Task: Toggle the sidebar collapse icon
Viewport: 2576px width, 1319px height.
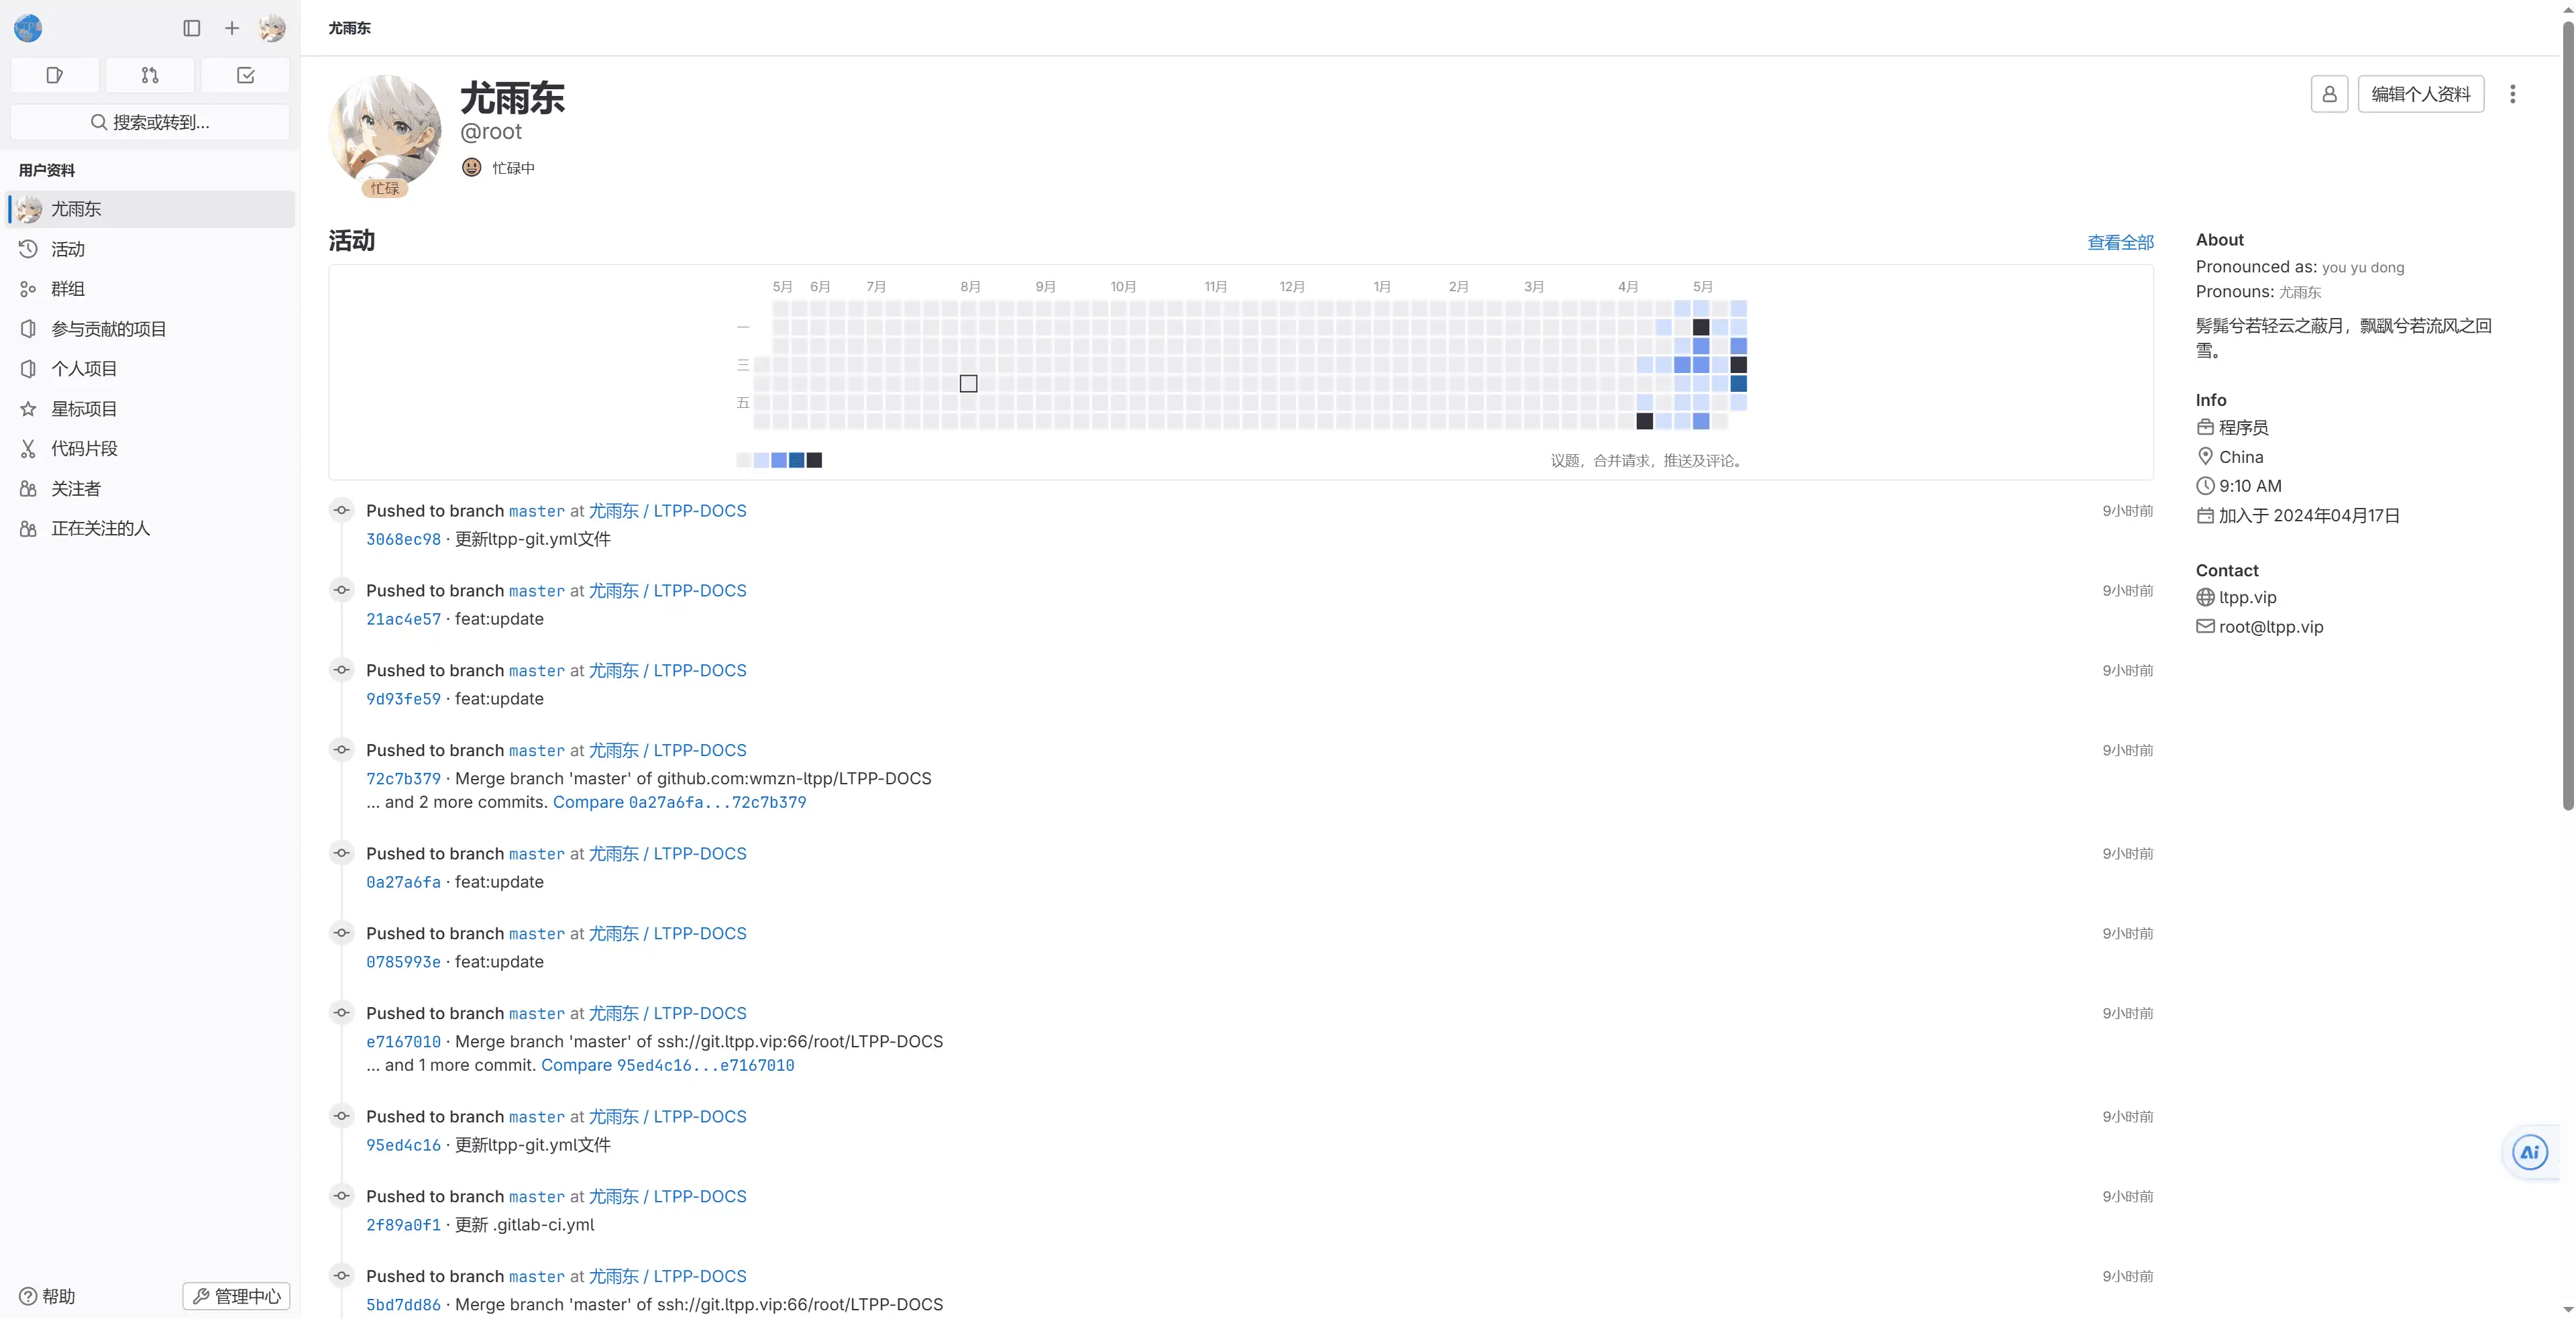Action: [x=192, y=28]
